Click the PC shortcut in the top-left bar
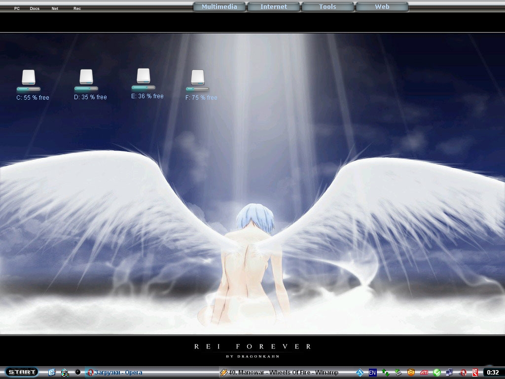The width and height of the screenshot is (505, 379). 17,8
